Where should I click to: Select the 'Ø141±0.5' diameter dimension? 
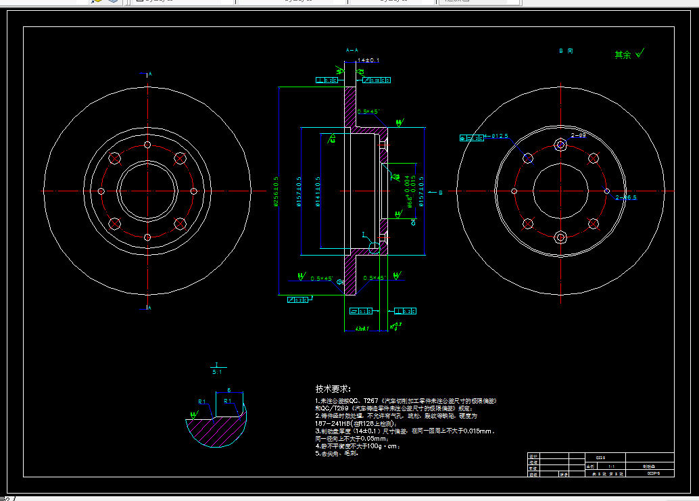pos(318,191)
